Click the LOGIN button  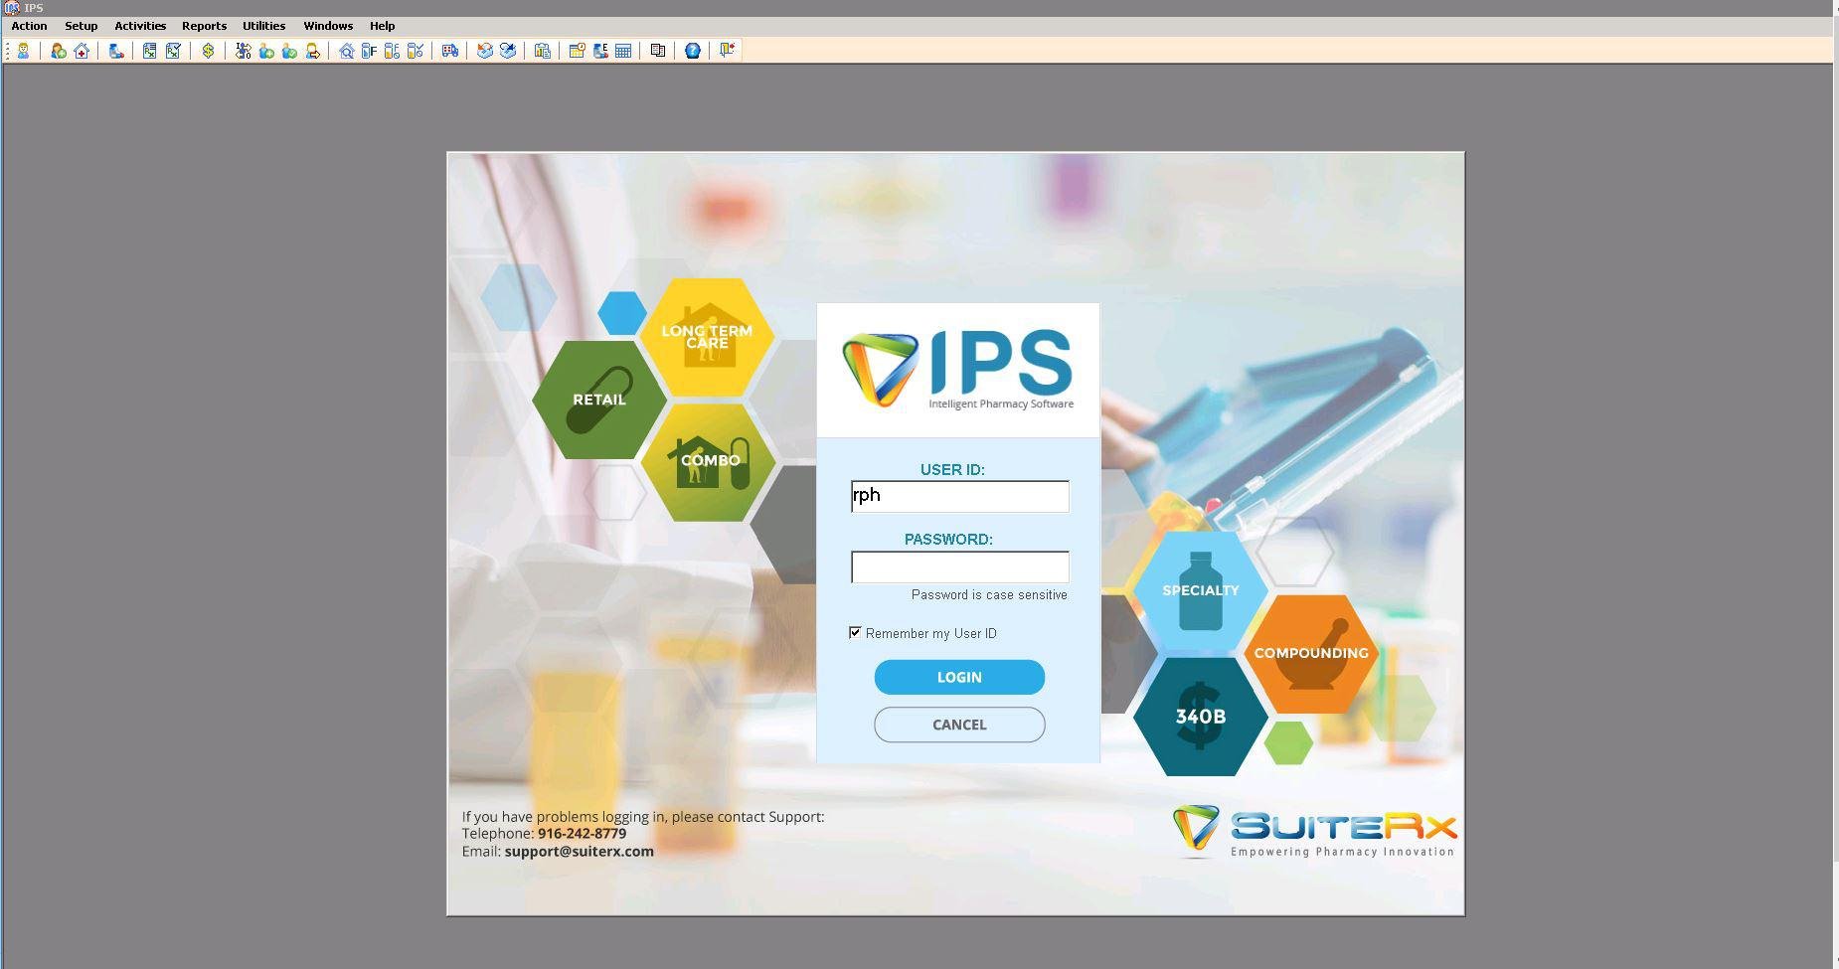(959, 677)
